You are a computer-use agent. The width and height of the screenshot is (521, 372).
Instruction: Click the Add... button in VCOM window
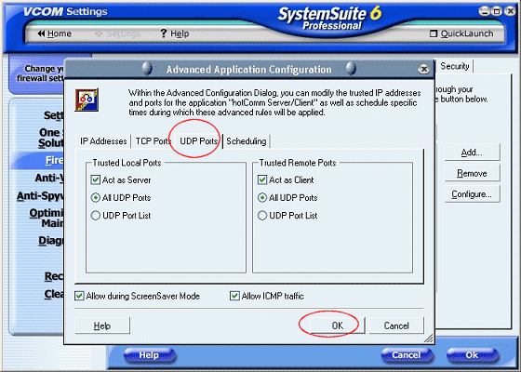click(472, 153)
